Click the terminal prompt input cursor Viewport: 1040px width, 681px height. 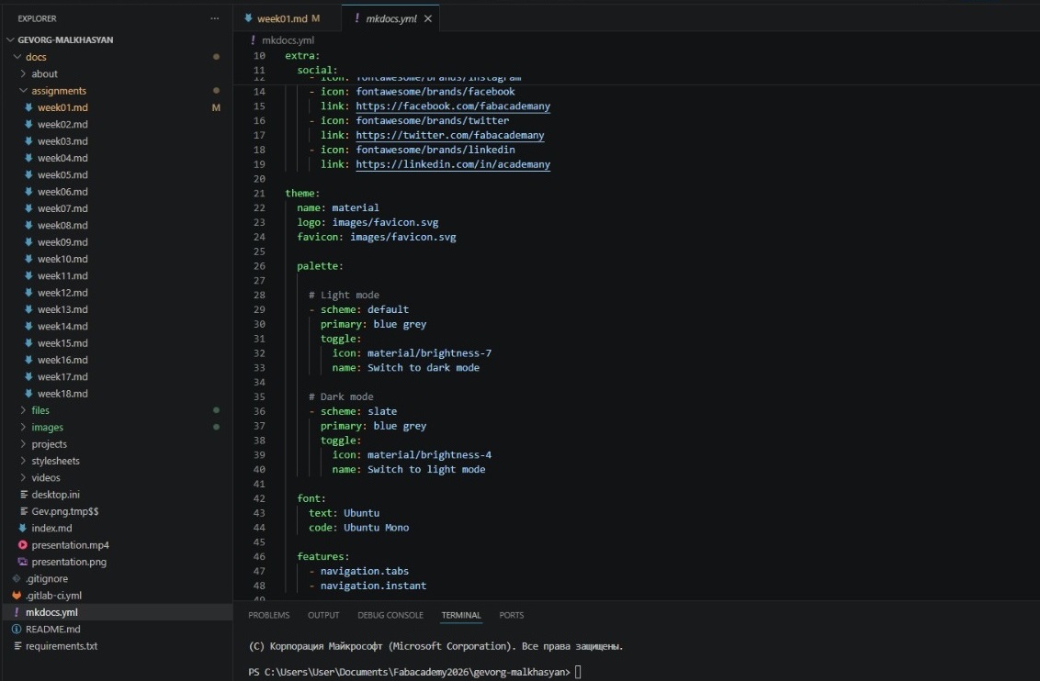tap(578, 672)
